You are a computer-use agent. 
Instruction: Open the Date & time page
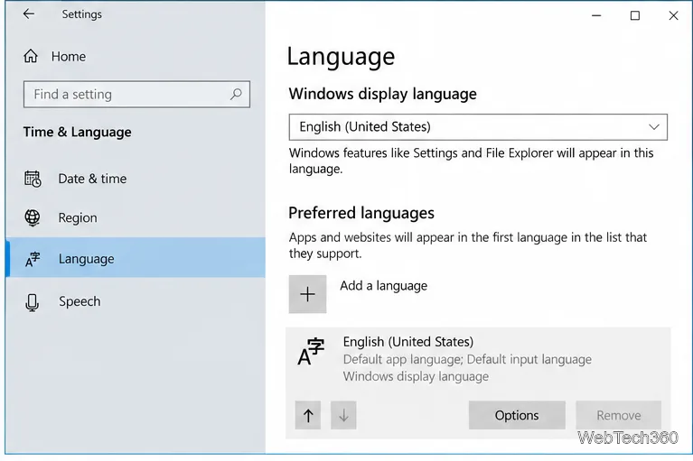click(x=136, y=179)
